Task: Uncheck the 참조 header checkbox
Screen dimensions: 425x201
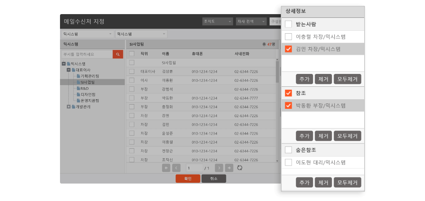Action: (x=288, y=93)
